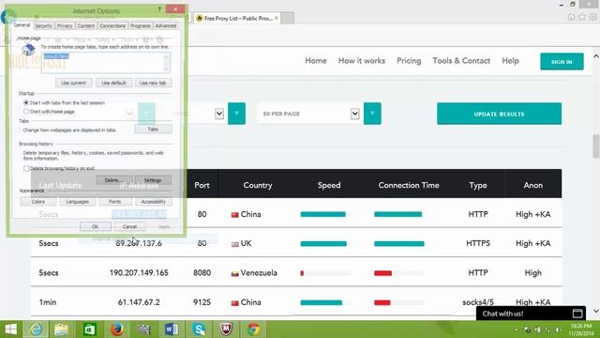Open Browsing history Settings button
Viewport: 600px width, 338px height.
(x=153, y=180)
